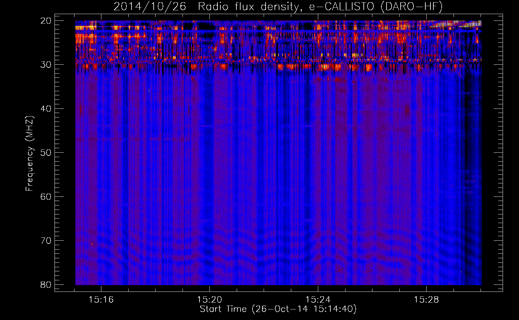This screenshot has height=320, width=519.
Task: Click the "Start Time (26-Oct-14 15:14:40)" label
Action: [x=278, y=309]
